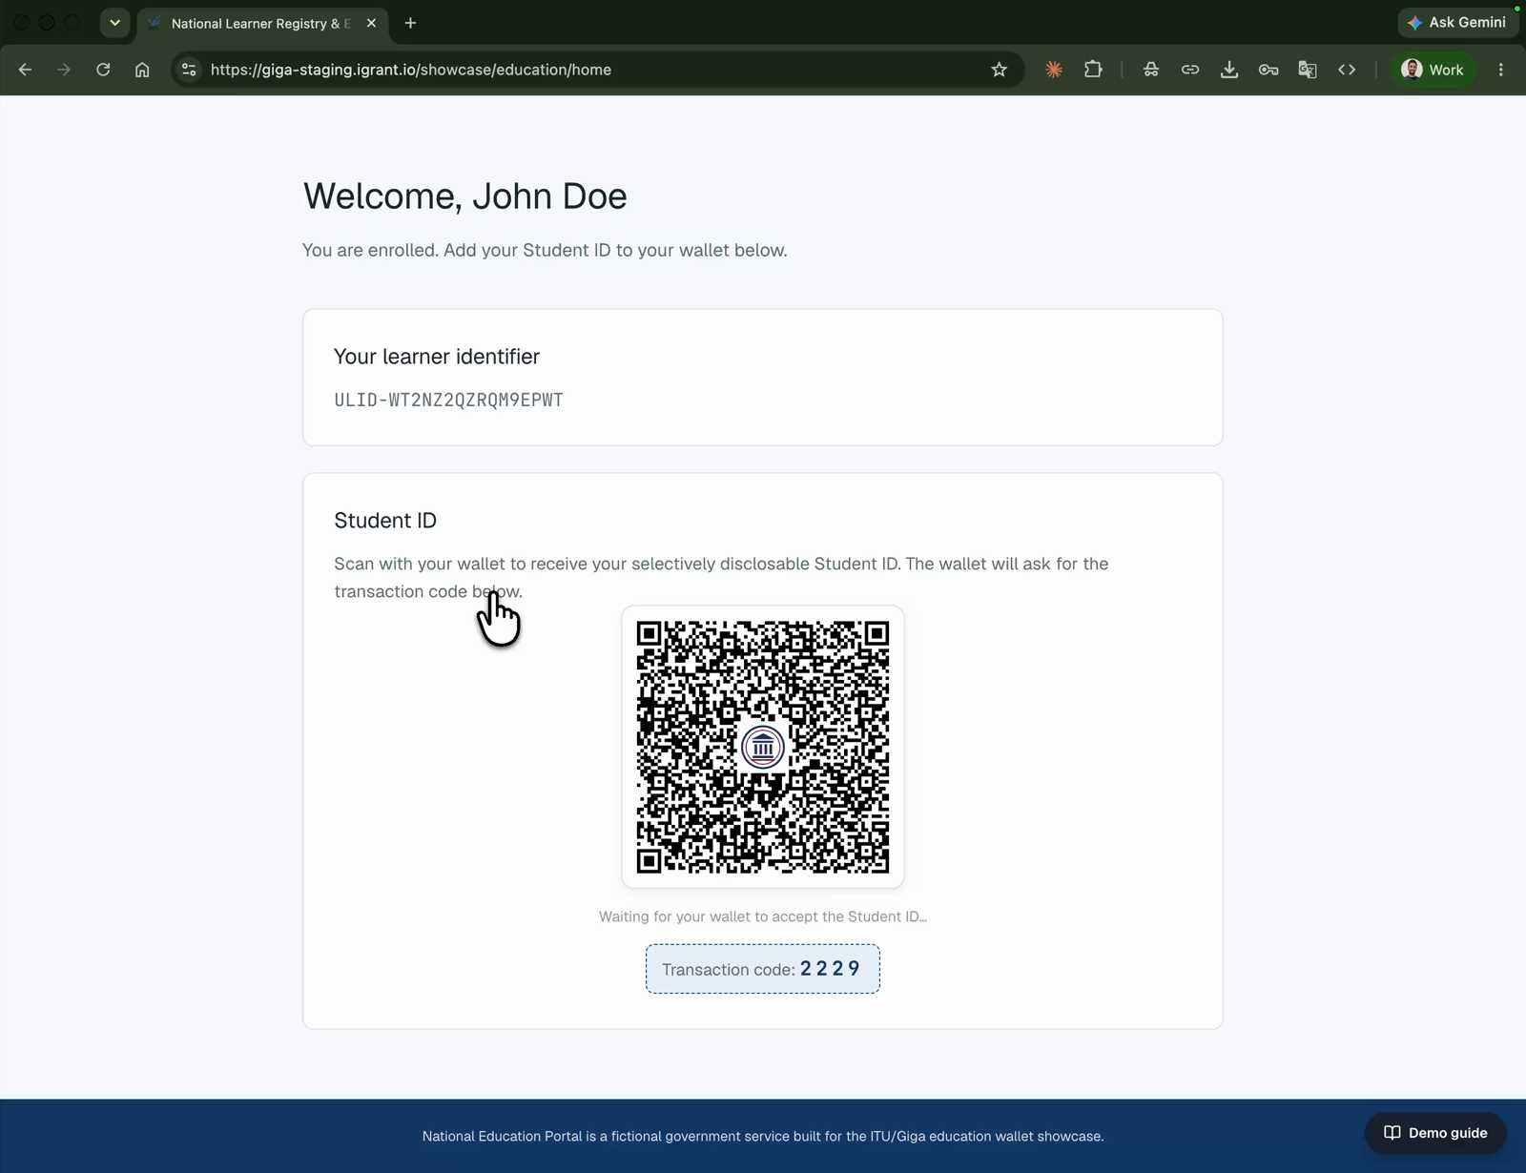Open the Google Translate icon
The height and width of the screenshot is (1173, 1526).
point(1308,70)
